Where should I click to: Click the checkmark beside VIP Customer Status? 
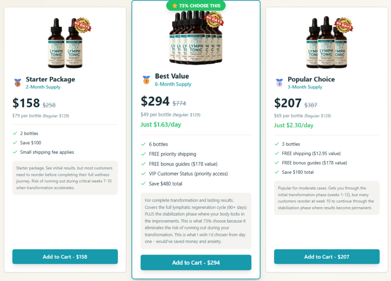[x=144, y=174]
